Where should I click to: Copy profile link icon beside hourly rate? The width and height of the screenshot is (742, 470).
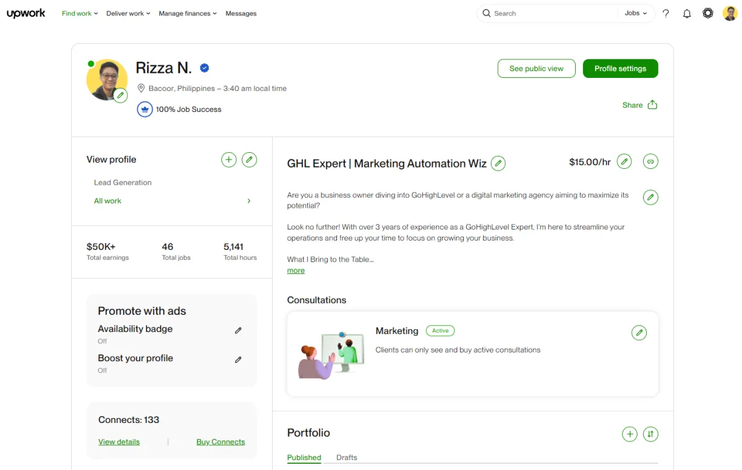[x=650, y=162]
